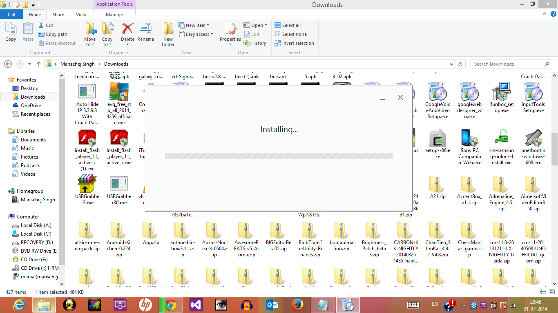558x313 pixels.
Task: Open Properties using the ribbon checkmark icon
Action: click(x=230, y=29)
